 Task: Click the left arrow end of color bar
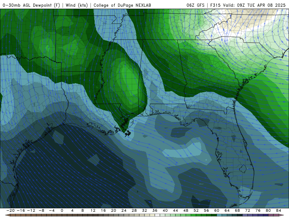7,215
